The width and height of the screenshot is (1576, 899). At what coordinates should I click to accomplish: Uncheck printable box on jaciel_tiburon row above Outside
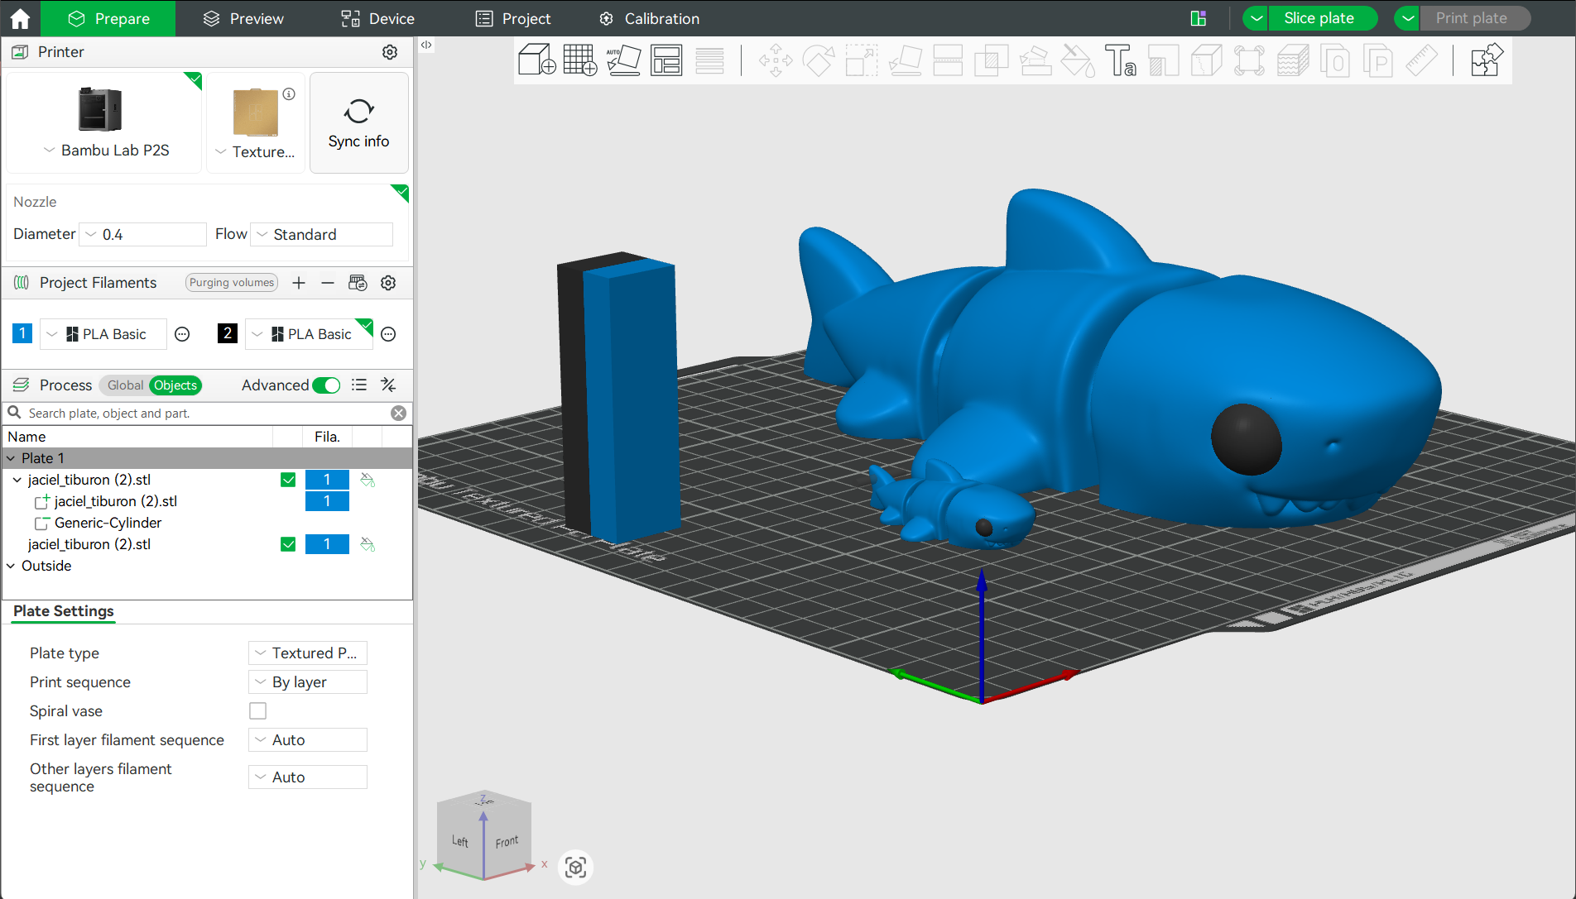(x=288, y=544)
